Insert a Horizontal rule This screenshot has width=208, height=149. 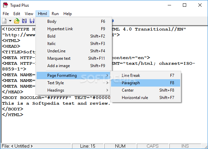click(146, 98)
